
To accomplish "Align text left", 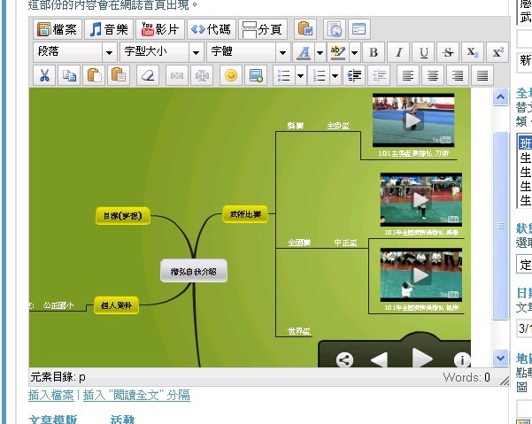I will (x=408, y=75).
